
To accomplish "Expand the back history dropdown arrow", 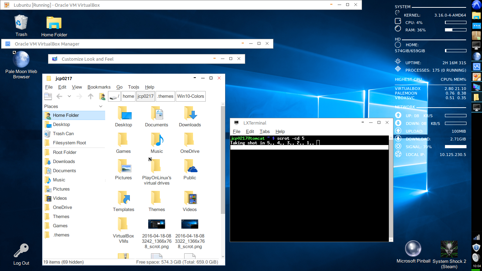I will pos(69,96).
